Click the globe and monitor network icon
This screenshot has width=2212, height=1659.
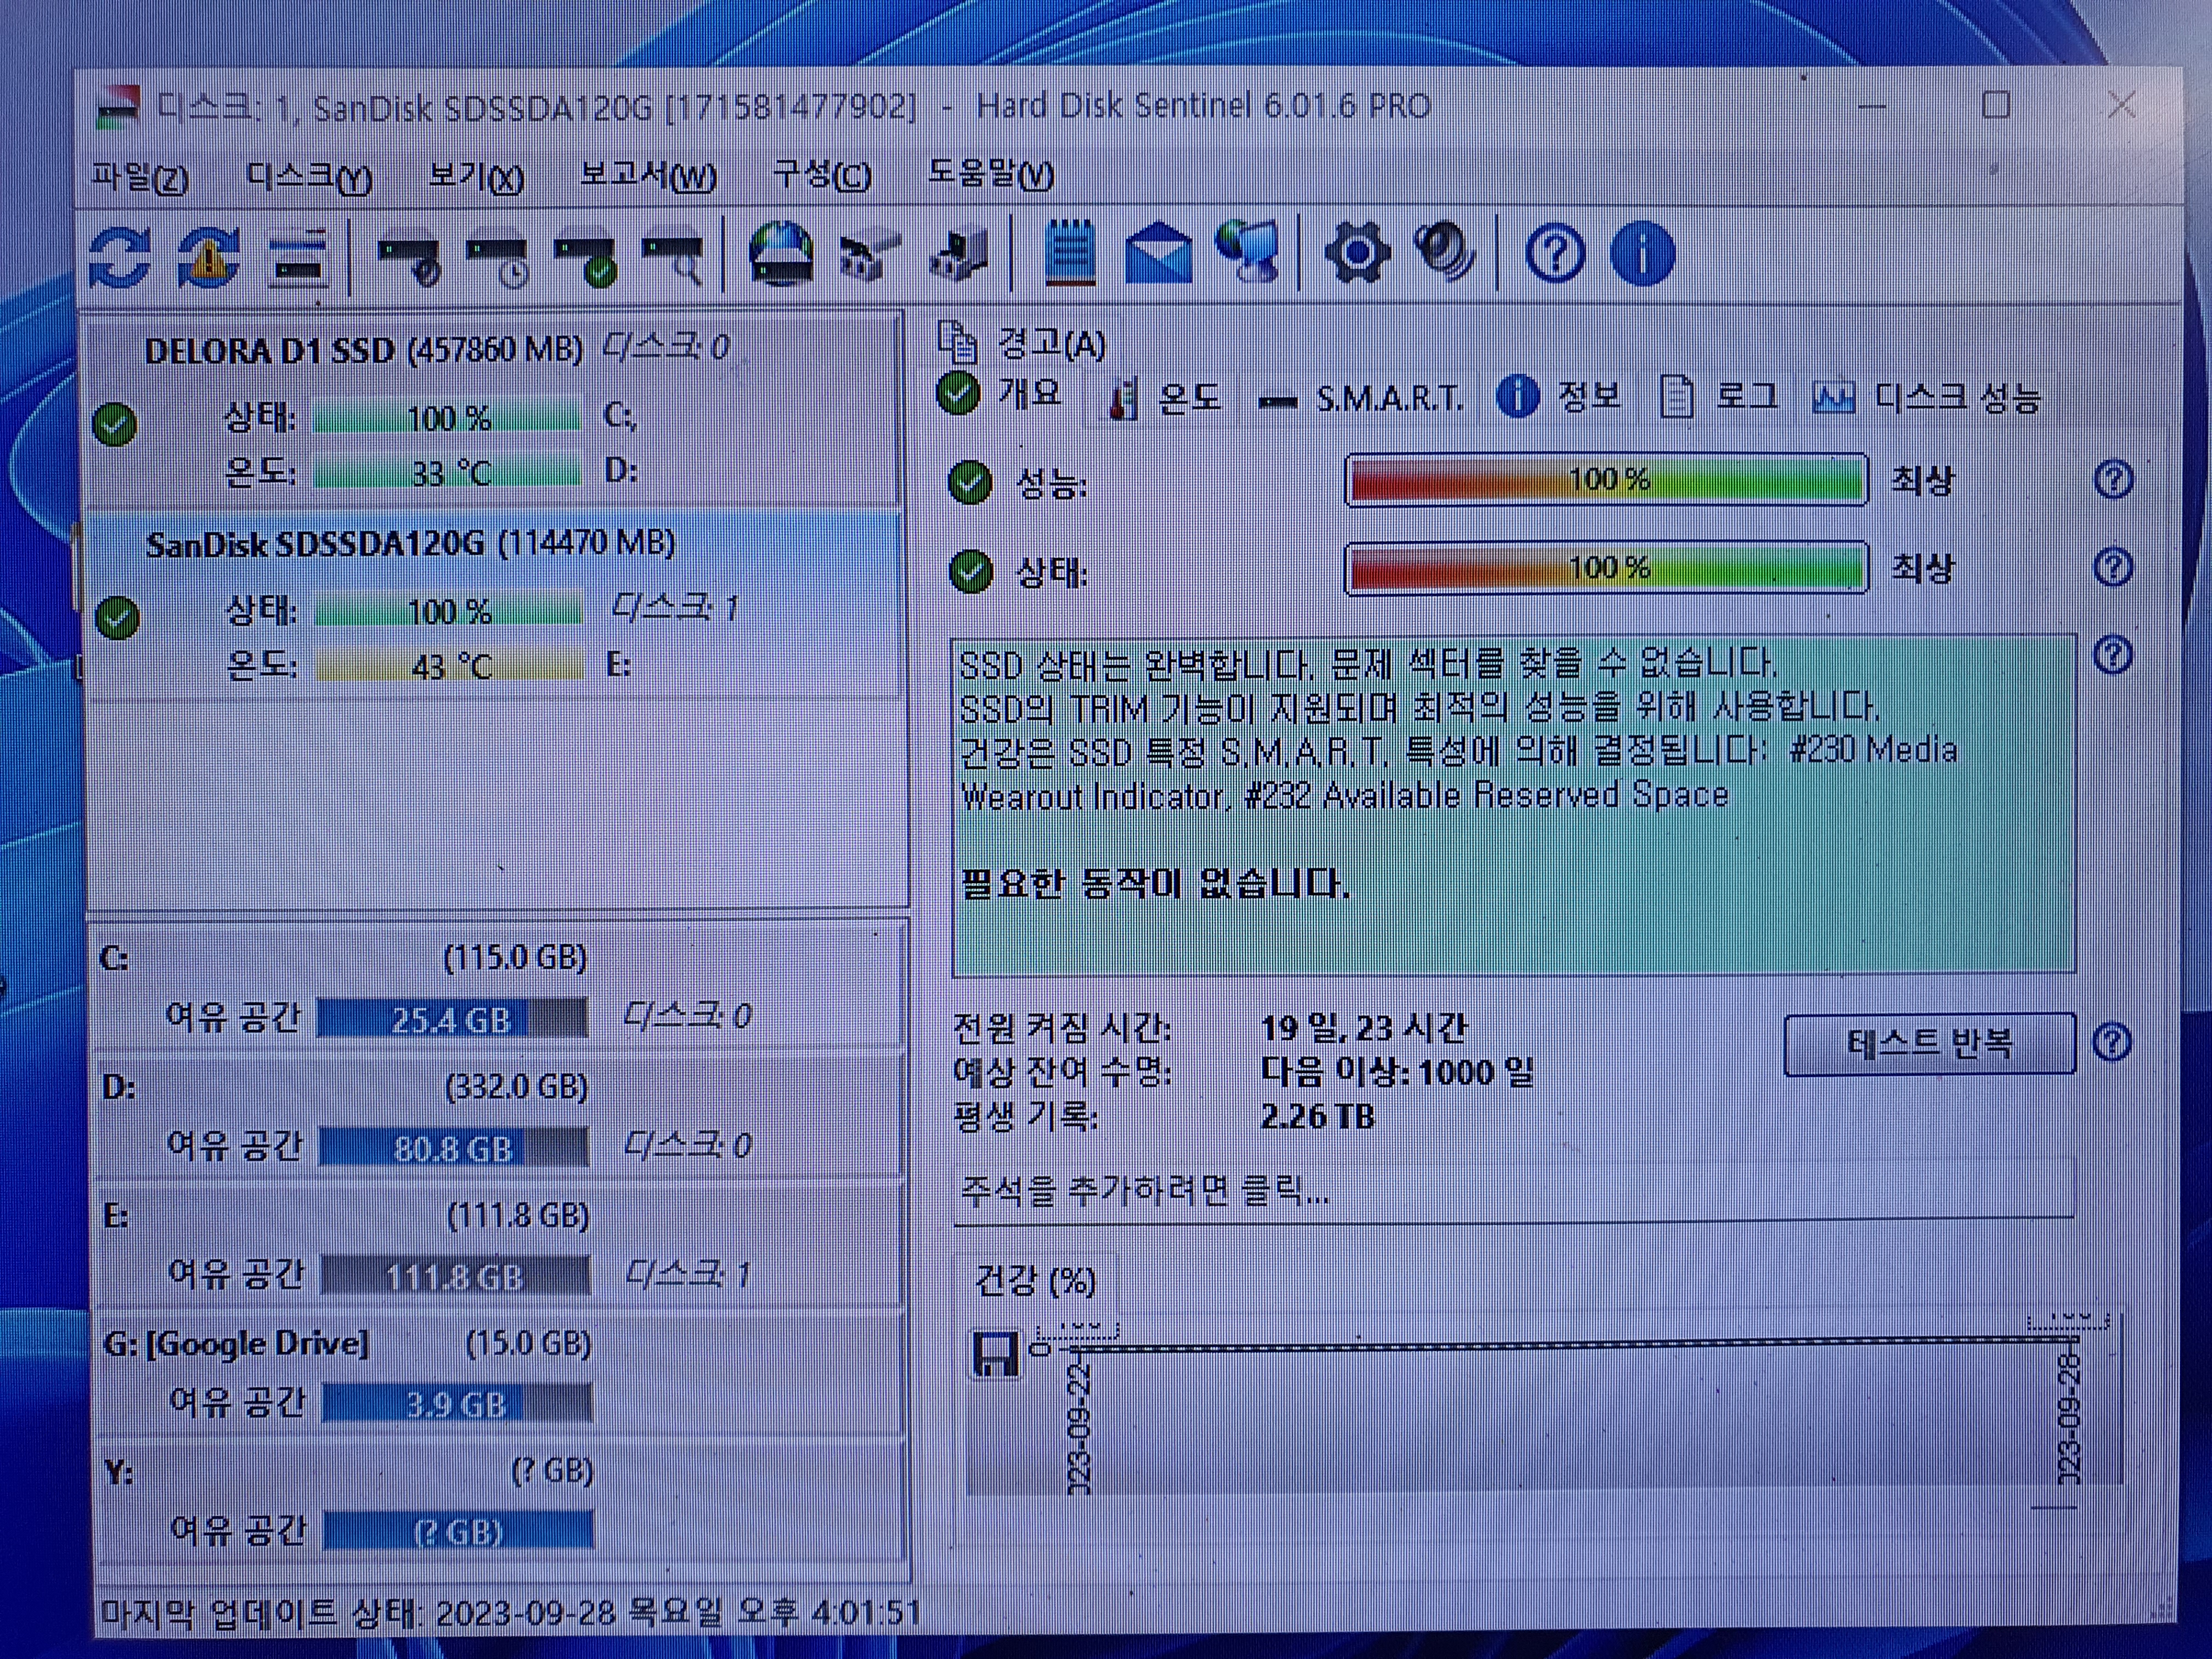click(x=1248, y=252)
